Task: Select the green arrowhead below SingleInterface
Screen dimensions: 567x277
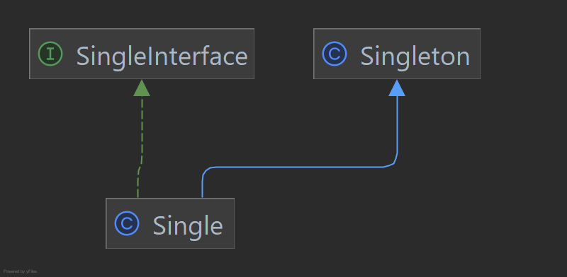Action: pos(142,88)
